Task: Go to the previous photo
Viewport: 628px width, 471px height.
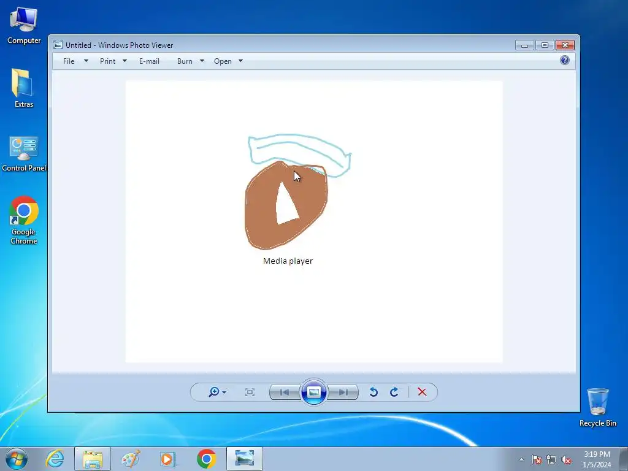Action: click(285, 392)
